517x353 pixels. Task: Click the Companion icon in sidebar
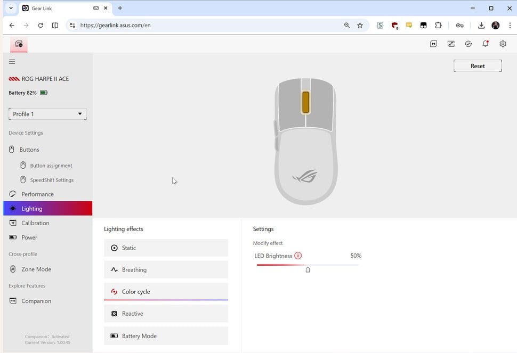(x=13, y=301)
